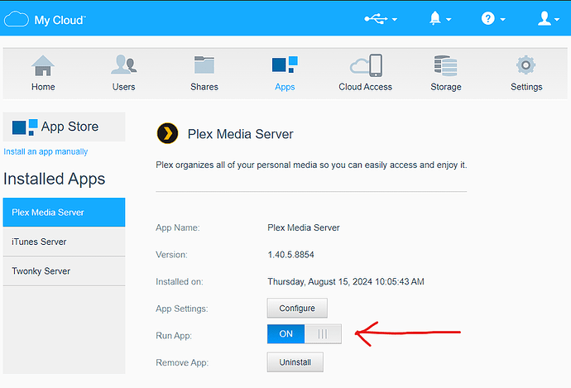
Task: Open the notifications bell icon
Action: pos(434,18)
